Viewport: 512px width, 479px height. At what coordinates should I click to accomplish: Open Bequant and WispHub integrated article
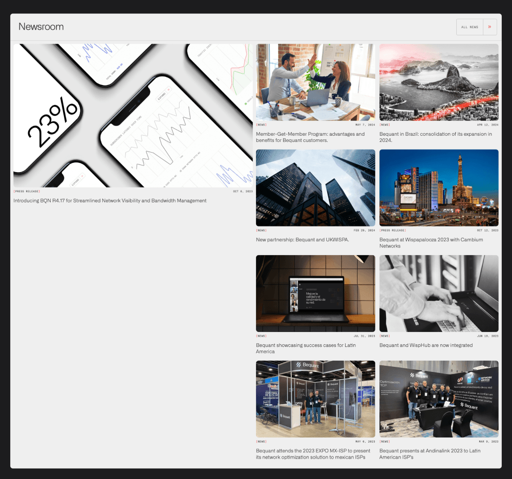click(426, 345)
